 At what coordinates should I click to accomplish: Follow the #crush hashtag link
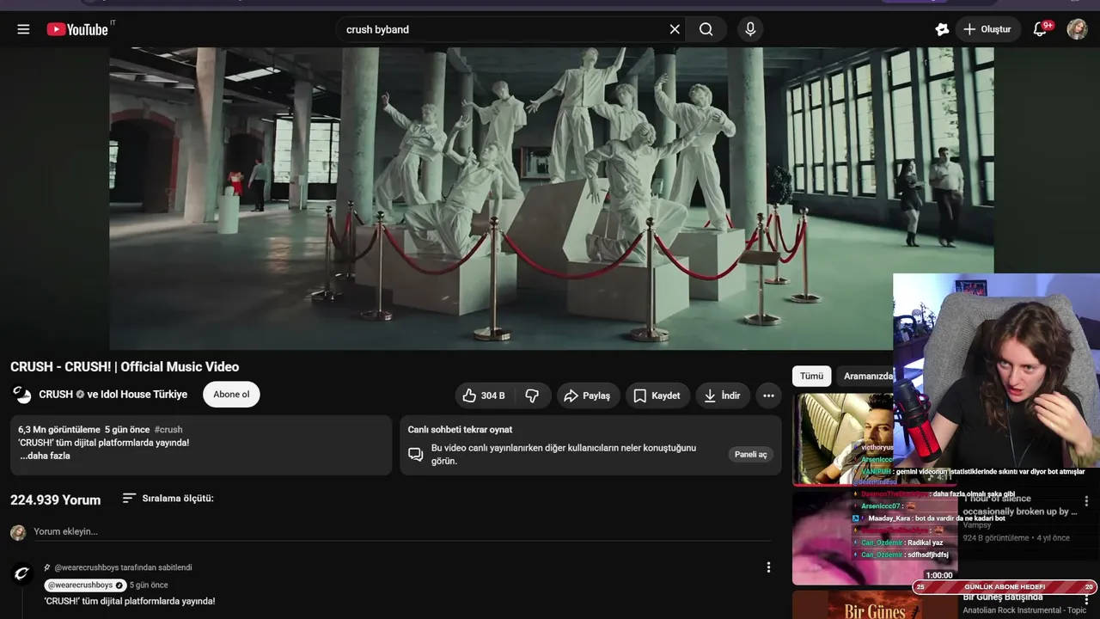tap(168, 429)
